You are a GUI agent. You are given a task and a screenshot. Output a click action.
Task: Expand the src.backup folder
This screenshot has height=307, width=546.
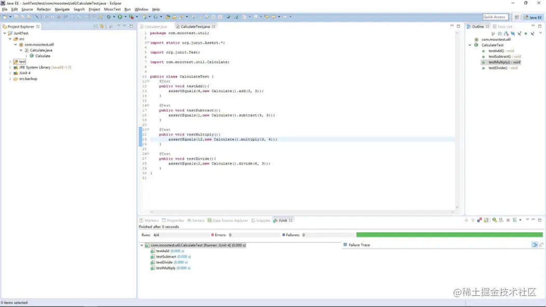(10, 79)
